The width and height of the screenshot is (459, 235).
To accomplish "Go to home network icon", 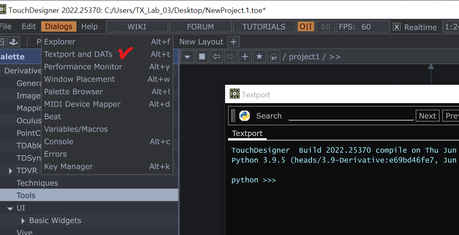I will (x=274, y=57).
